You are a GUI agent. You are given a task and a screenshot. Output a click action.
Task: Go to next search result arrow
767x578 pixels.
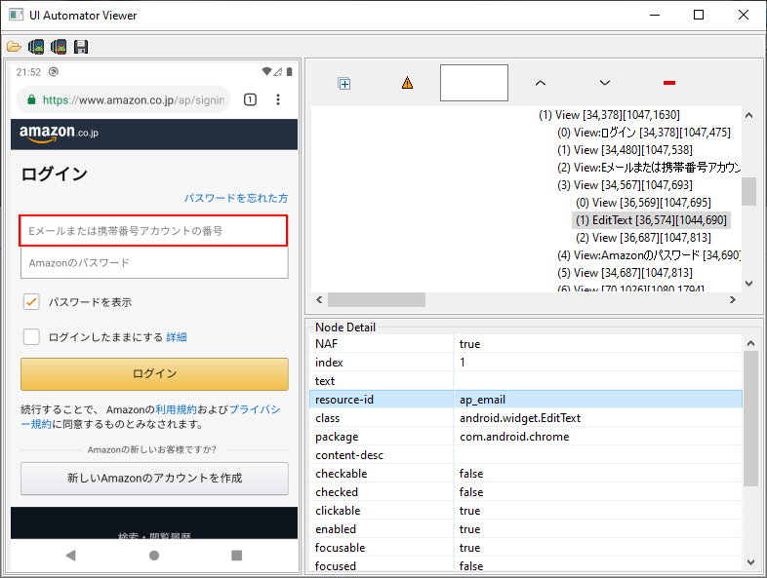tap(605, 83)
